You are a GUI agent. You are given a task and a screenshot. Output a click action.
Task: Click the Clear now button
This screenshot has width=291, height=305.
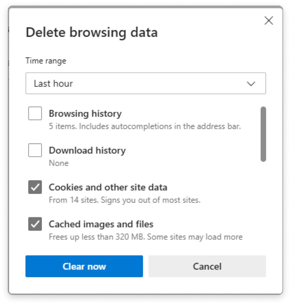[84, 266]
